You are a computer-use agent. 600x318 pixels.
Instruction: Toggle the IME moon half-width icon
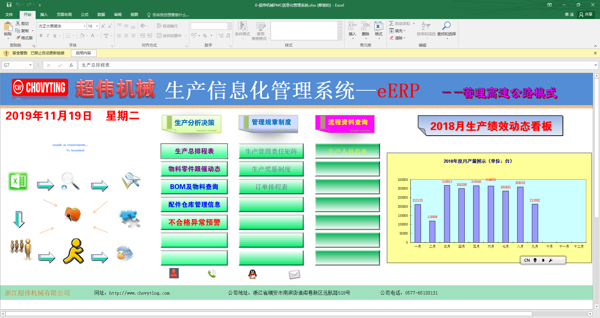coord(543,260)
